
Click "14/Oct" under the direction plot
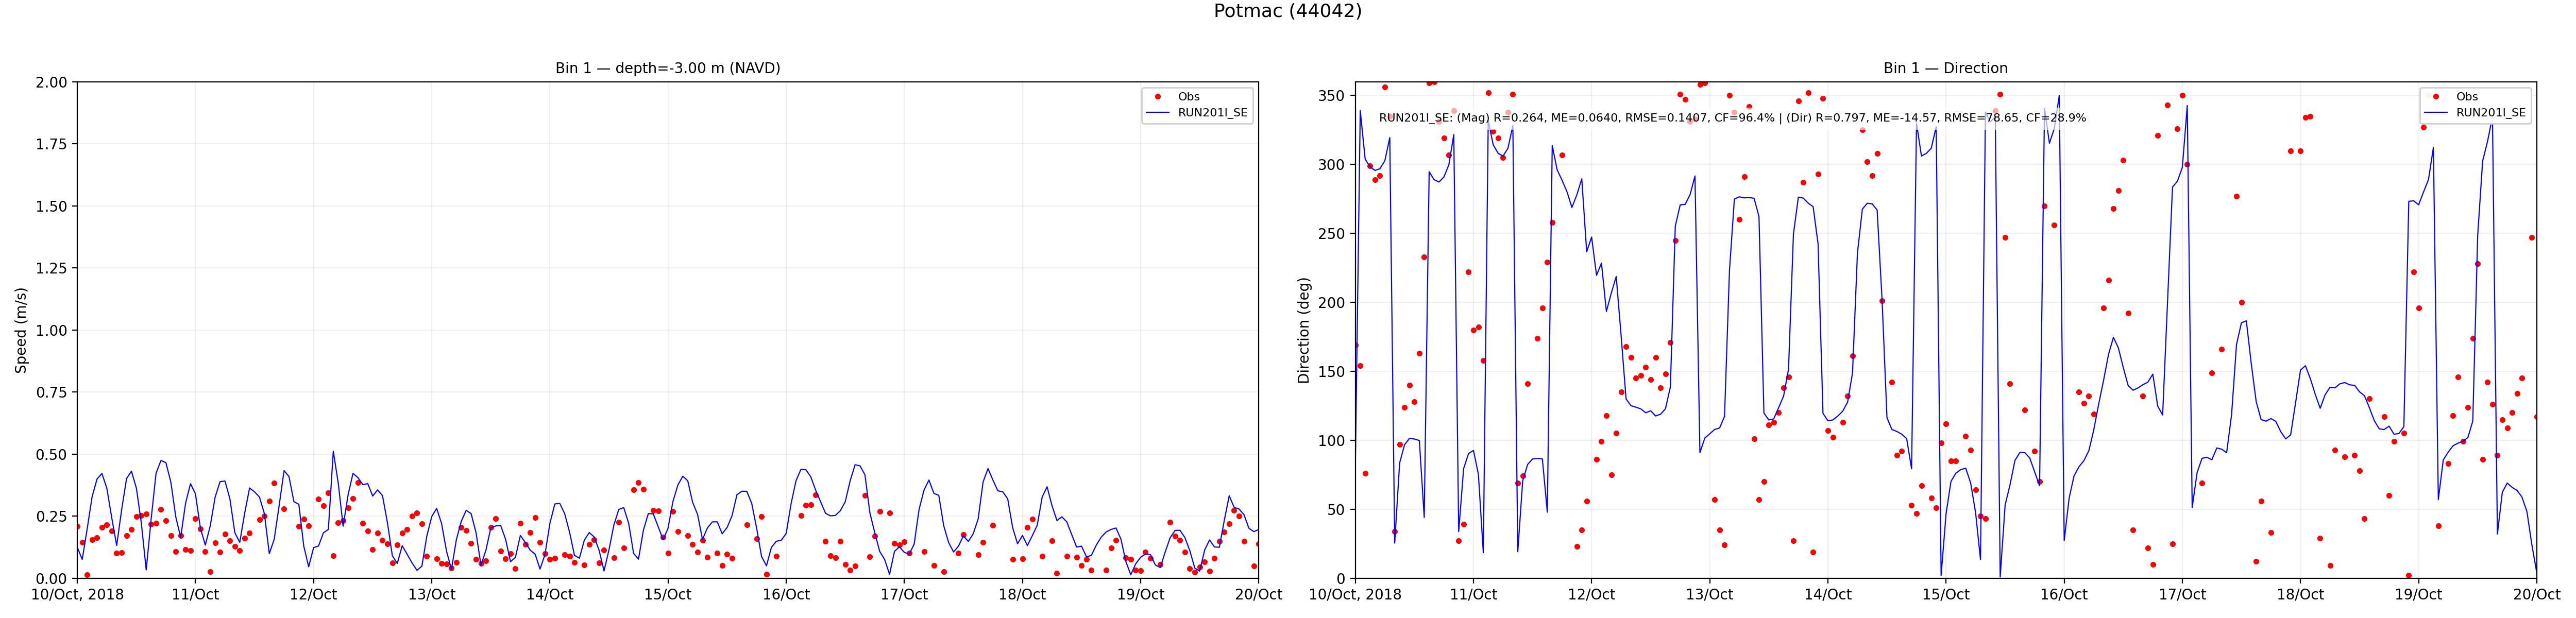click(x=1827, y=595)
